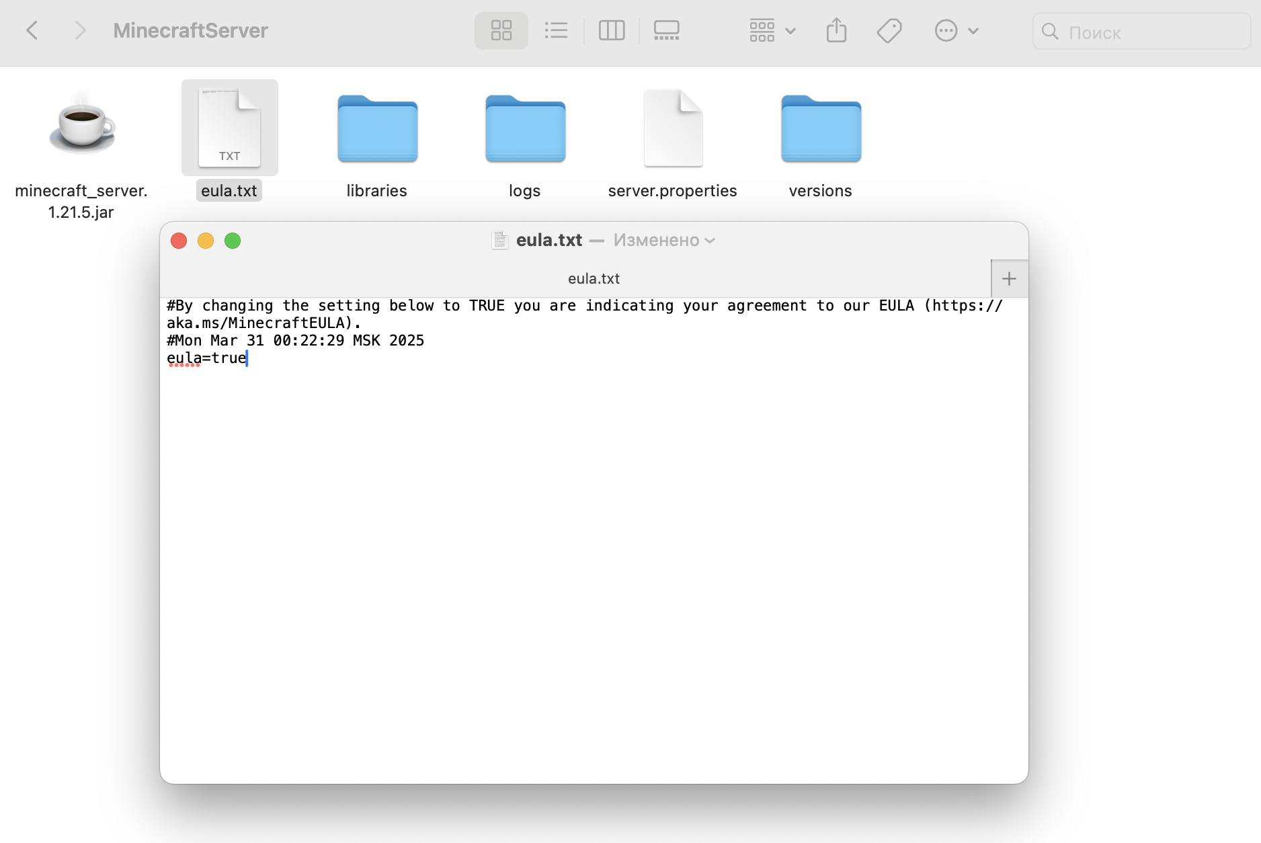The height and width of the screenshot is (843, 1261).
Task: Click the date comment line #Mon Mar 31
Action: [x=296, y=341]
